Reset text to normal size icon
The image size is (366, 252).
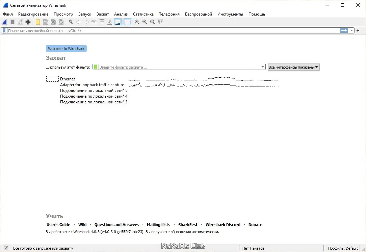pyautogui.click(x=152, y=22)
